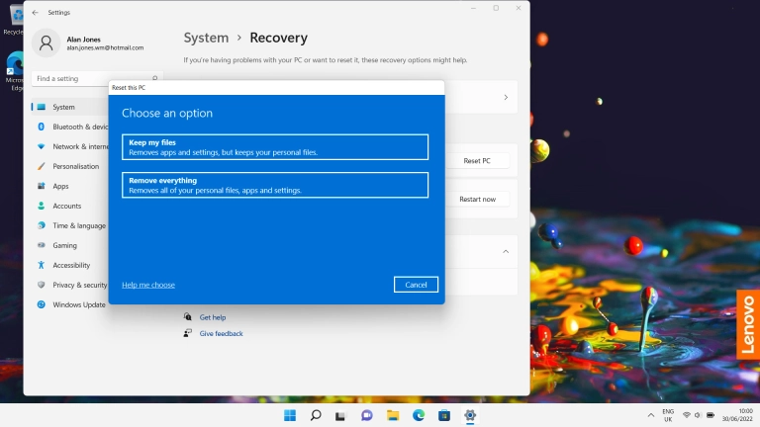
Task: Open Accessibility settings icon
Action: pyautogui.click(x=42, y=265)
